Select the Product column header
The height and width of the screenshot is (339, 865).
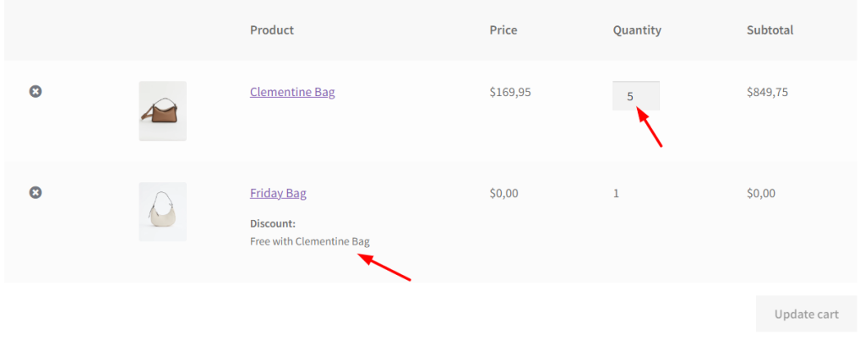pyautogui.click(x=272, y=30)
